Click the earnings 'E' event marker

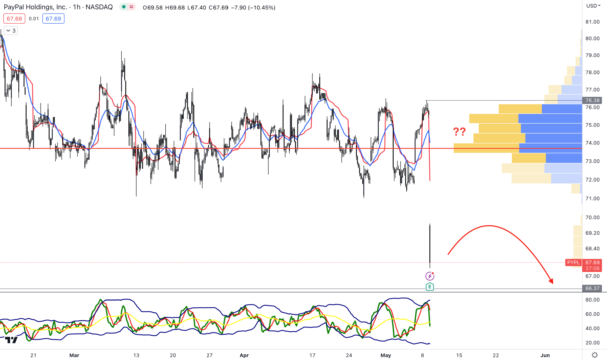pyautogui.click(x=430, y=286)
